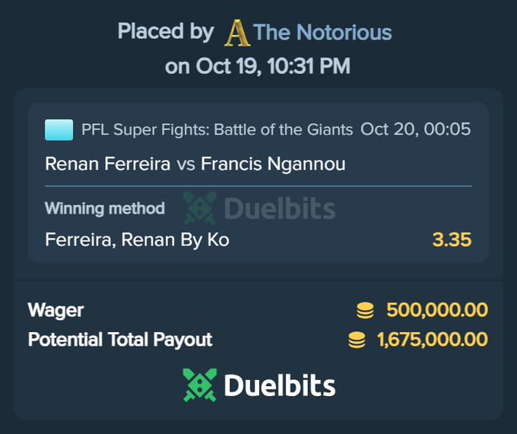The height and width of the screenshot is (434, 517).
Task: Click the 3.35 odds value
Action: click(452, 240)
